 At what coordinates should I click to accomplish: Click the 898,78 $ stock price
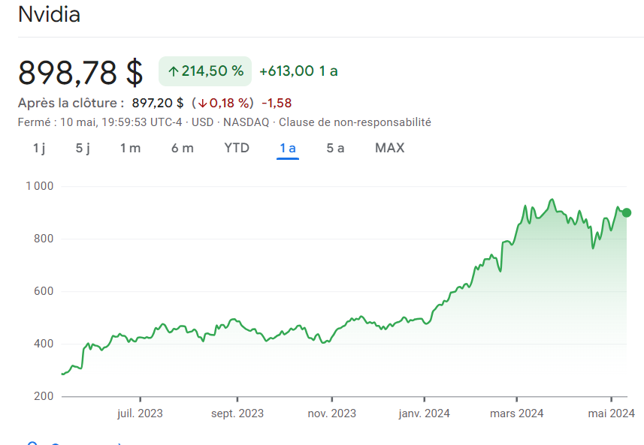tap(80, 72)
